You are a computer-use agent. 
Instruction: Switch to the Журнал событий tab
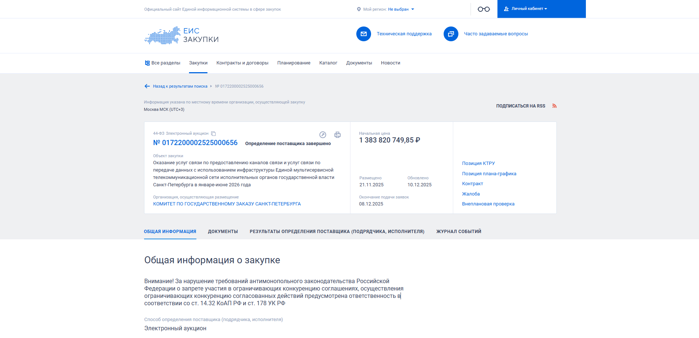[x=458, y=232]
